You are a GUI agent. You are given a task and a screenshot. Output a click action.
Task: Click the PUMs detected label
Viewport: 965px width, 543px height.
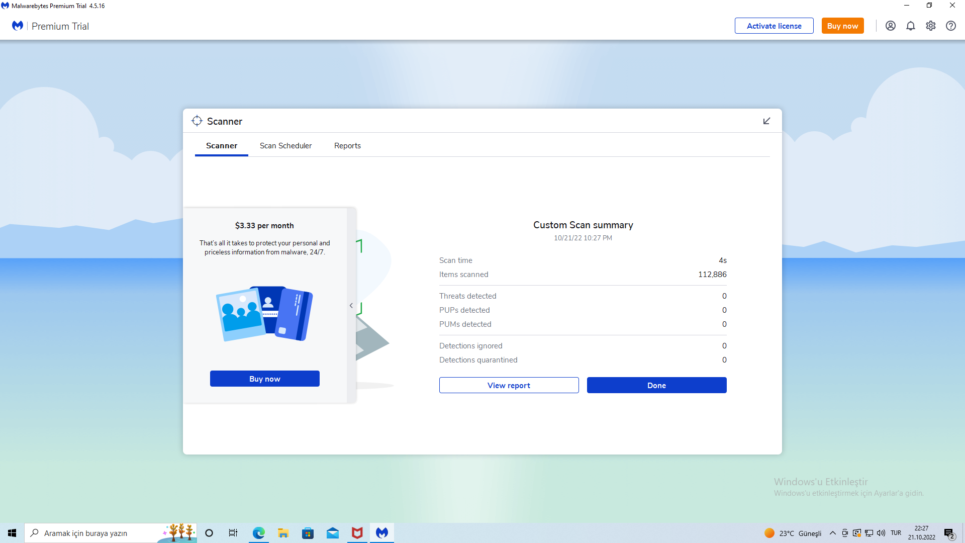465,324
